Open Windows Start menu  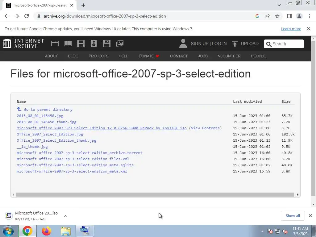[8, 231]
